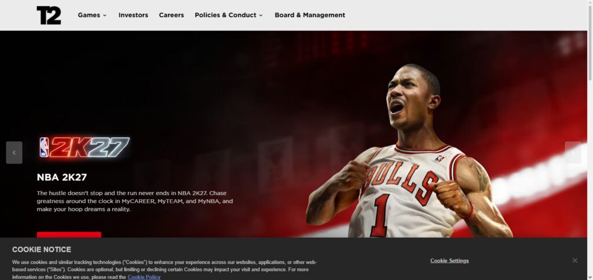Click the NBA 2K27 neon logo

[x=85, y=147]
